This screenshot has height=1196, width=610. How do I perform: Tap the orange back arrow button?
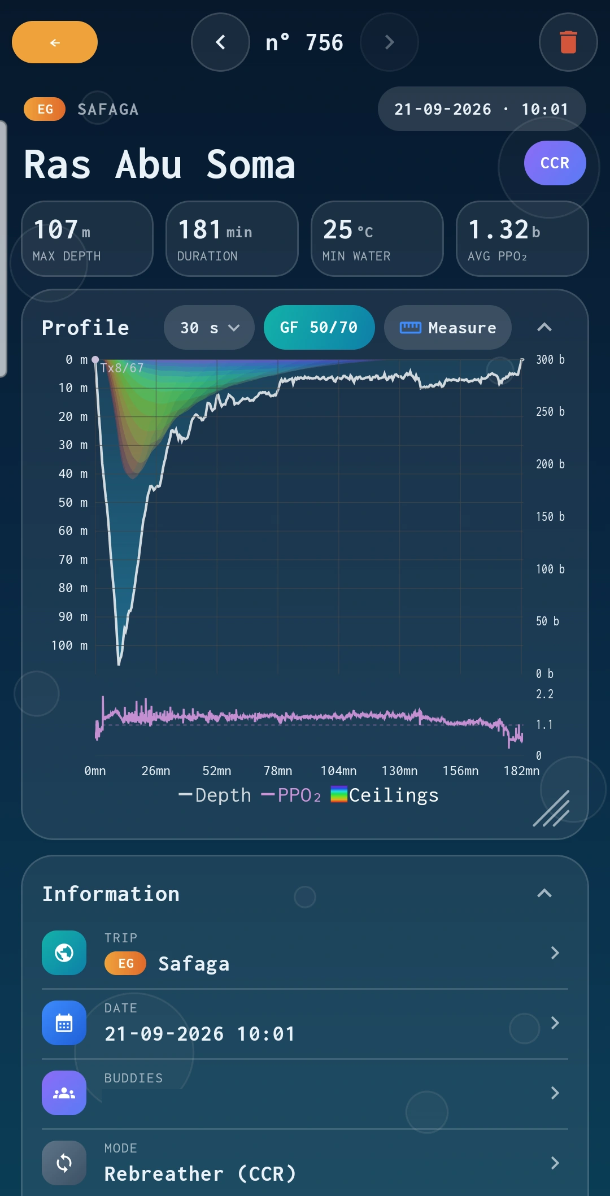55,42
